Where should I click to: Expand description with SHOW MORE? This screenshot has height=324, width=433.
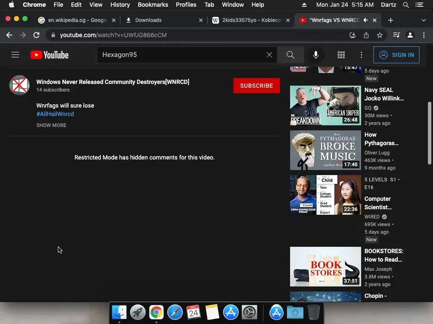(x=51, y=125)
